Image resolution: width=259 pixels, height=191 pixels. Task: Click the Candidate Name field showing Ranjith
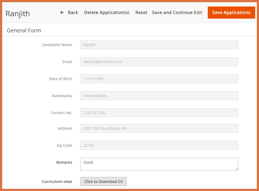click(x=159, y=45)
